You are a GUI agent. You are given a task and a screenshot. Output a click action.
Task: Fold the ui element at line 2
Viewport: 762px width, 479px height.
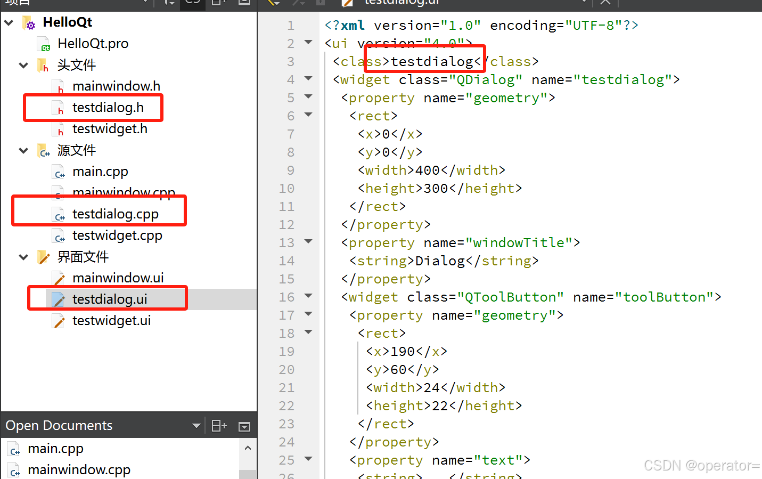[308, 42]
